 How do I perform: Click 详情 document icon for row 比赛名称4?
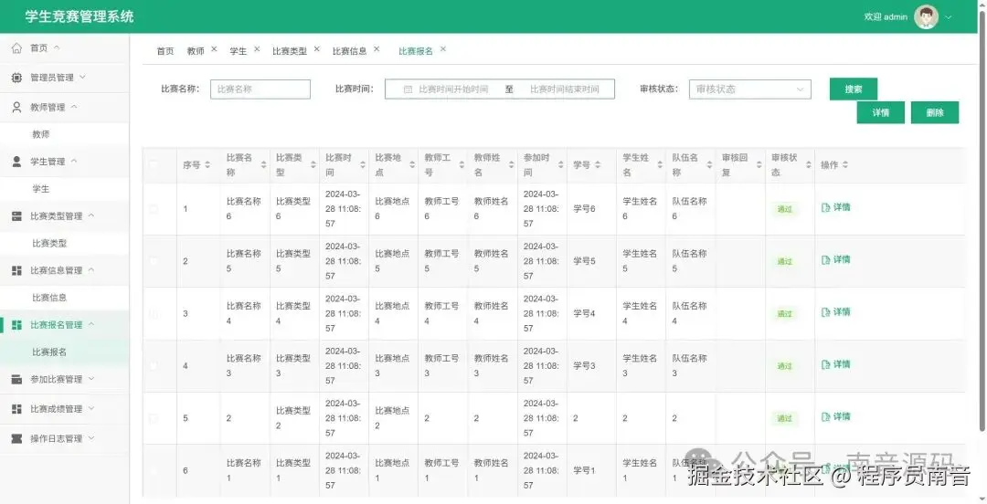click(x=826, y=312)
